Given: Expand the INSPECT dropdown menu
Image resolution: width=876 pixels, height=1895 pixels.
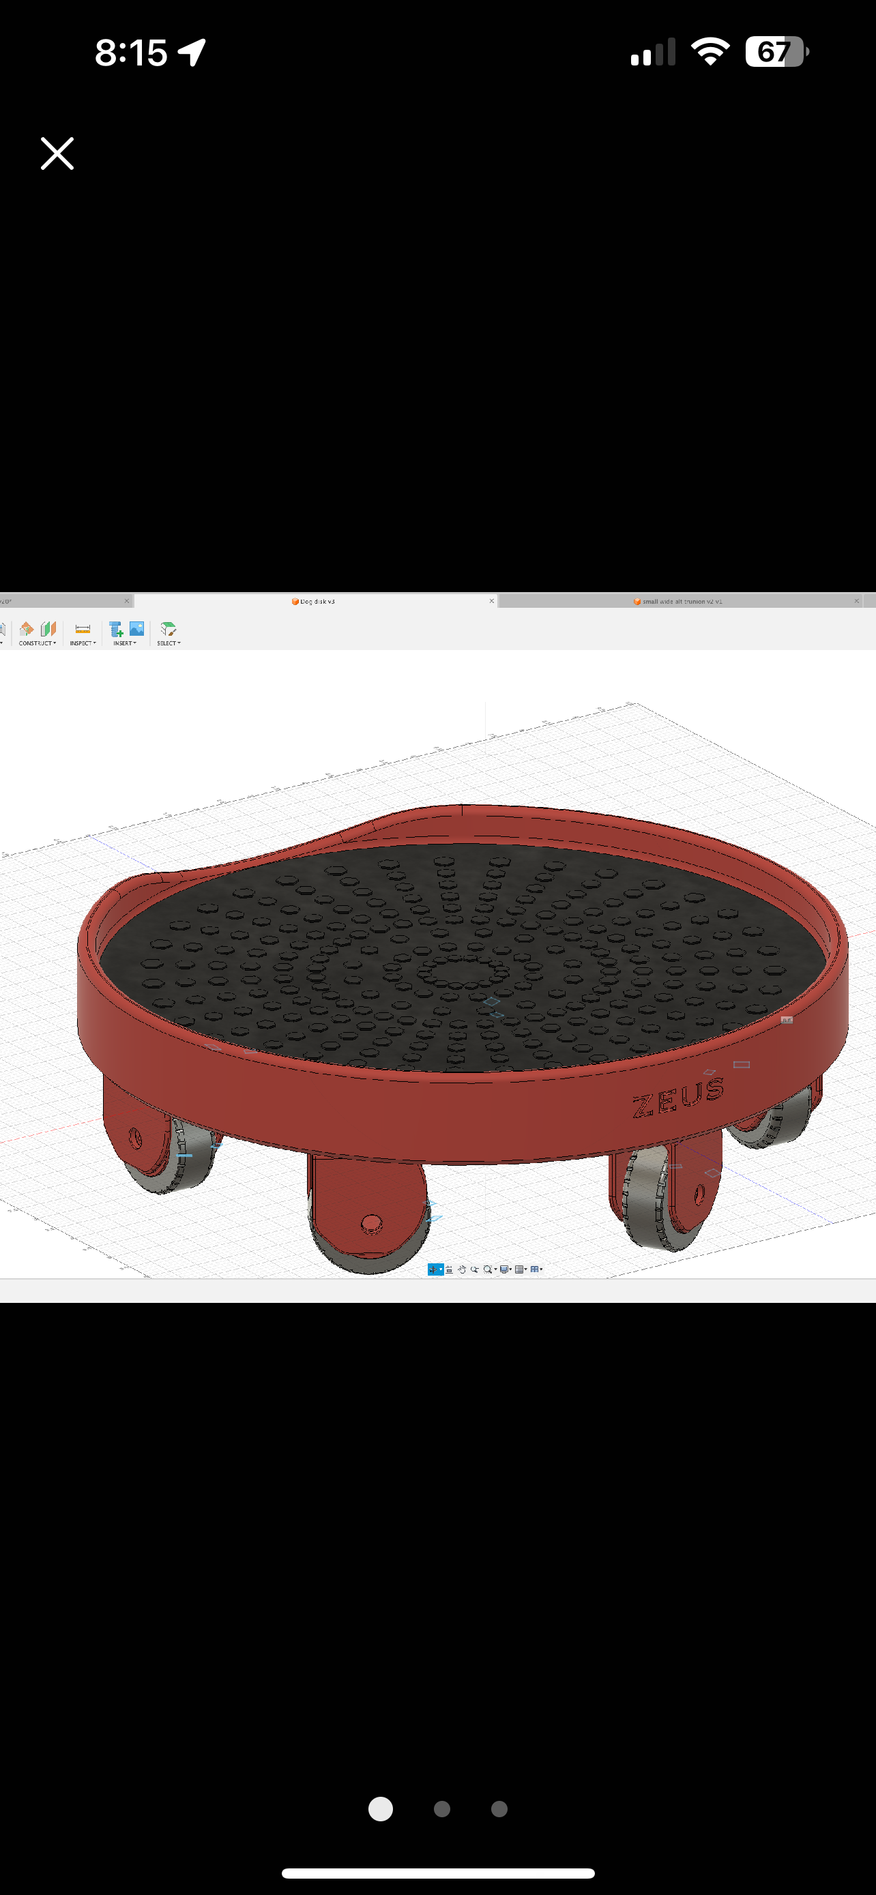Looking at the screenshot, I should point(83,643).
